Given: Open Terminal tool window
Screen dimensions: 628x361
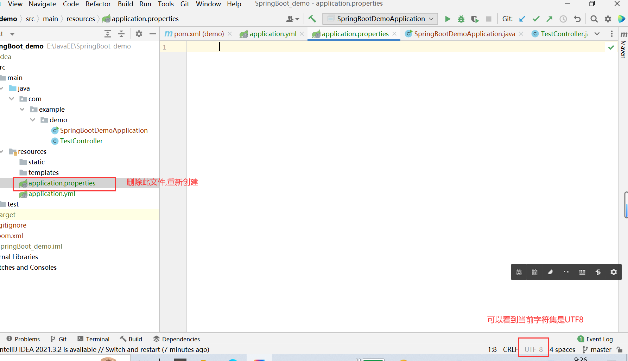Looking at the screenshot, I should click(94, 339).
